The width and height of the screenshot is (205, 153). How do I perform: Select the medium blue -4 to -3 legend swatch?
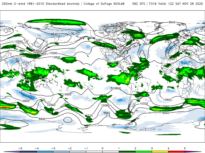pos(45,152)
